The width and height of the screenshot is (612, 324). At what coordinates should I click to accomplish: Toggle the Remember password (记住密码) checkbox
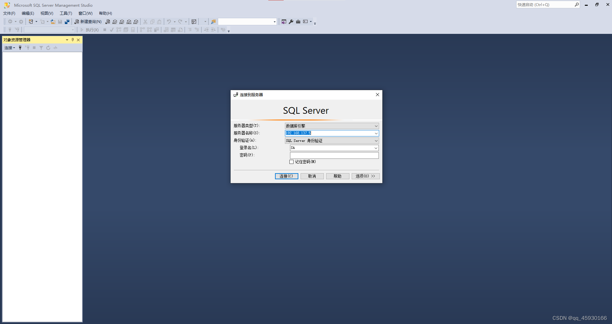tap(291, 162)
